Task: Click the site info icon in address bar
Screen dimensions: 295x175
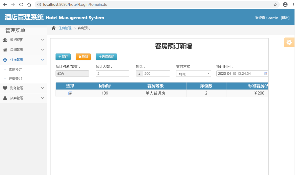Action: click(x=39, y=4)
